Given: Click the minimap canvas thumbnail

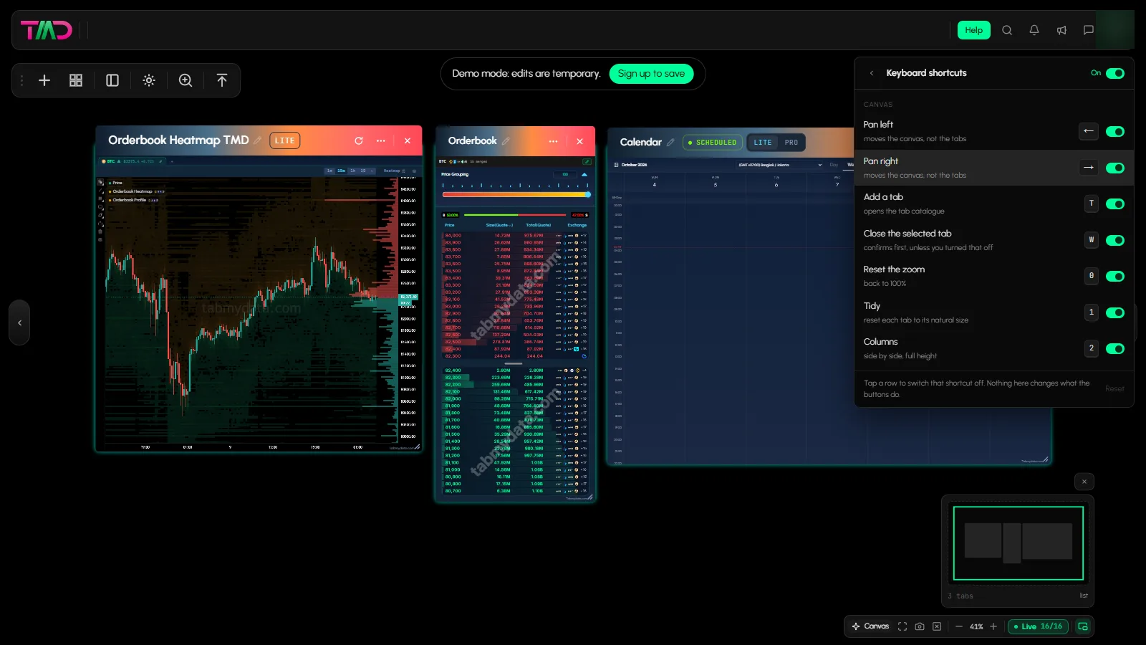Looking at the screenshot, I should click(1018, 543).
